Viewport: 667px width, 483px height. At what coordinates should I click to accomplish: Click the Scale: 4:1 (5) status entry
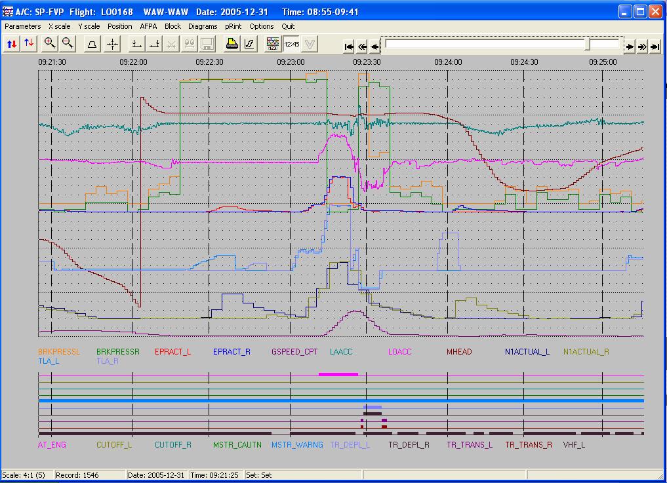(x=28, y=475)
